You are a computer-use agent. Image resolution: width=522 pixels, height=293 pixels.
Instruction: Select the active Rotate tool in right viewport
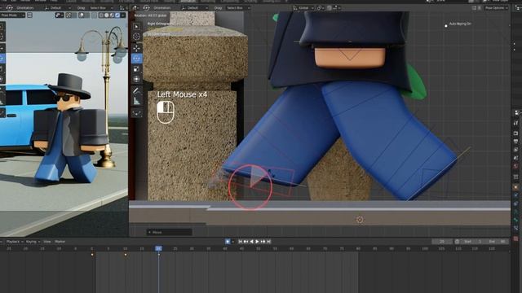tap(136, 59)
